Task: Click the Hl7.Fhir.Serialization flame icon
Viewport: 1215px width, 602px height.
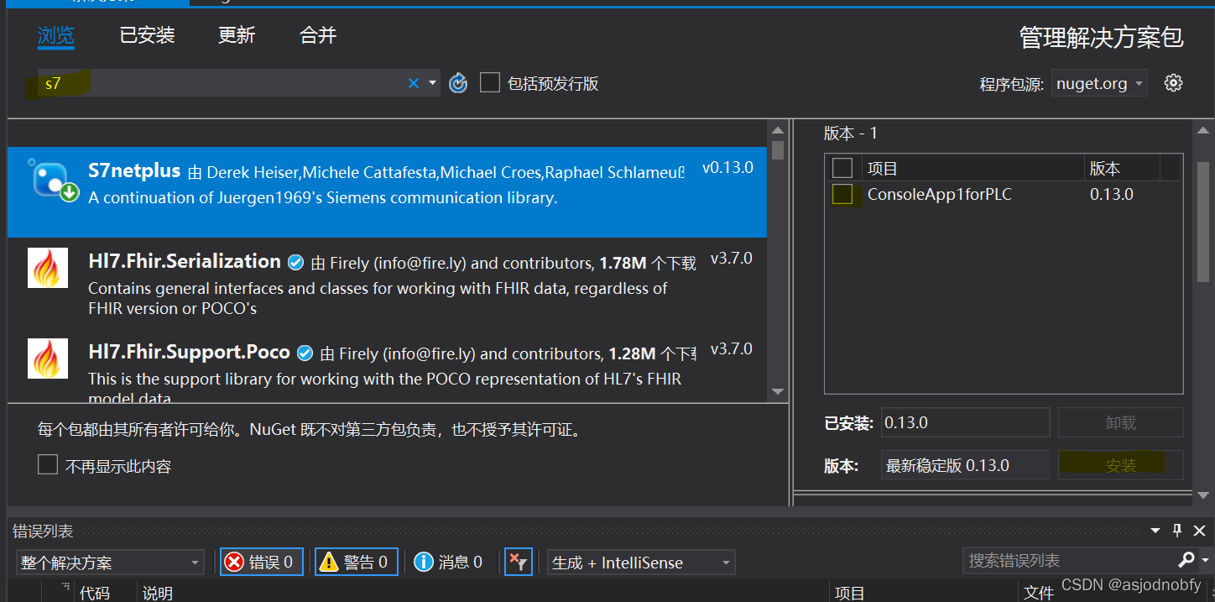Action: click(48, 268)
